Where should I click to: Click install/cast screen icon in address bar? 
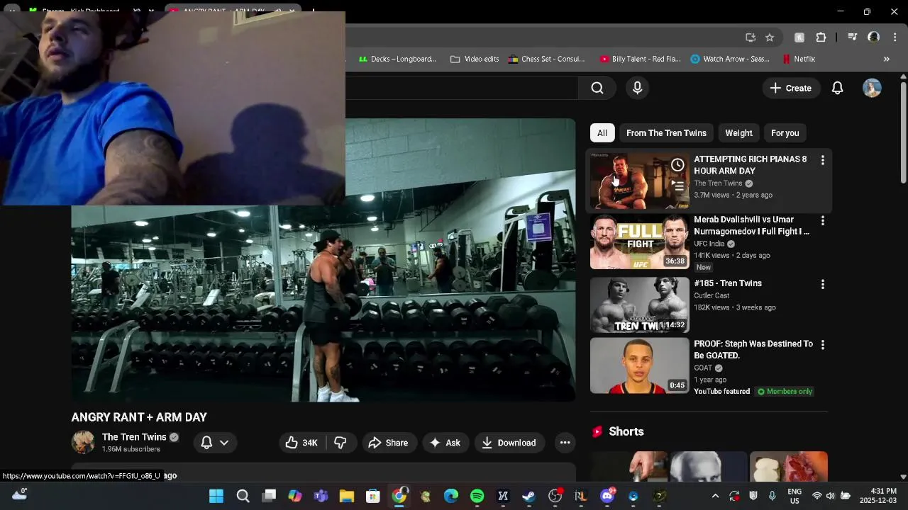click(751, 38)
